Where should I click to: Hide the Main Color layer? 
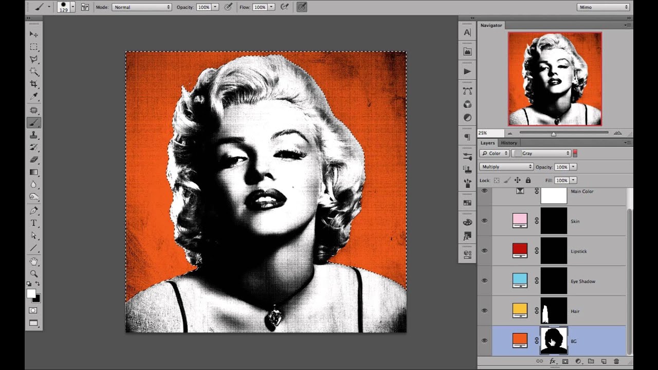pos(484,191)
